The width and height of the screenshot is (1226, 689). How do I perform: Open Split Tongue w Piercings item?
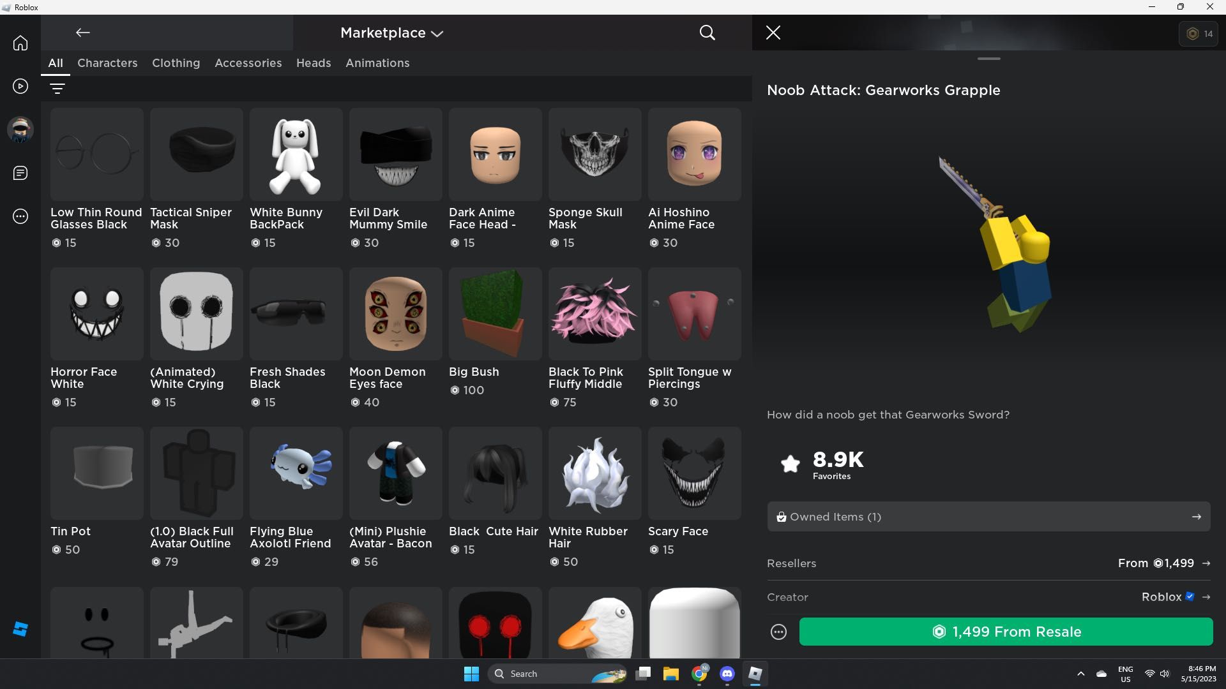pos(695,338)
